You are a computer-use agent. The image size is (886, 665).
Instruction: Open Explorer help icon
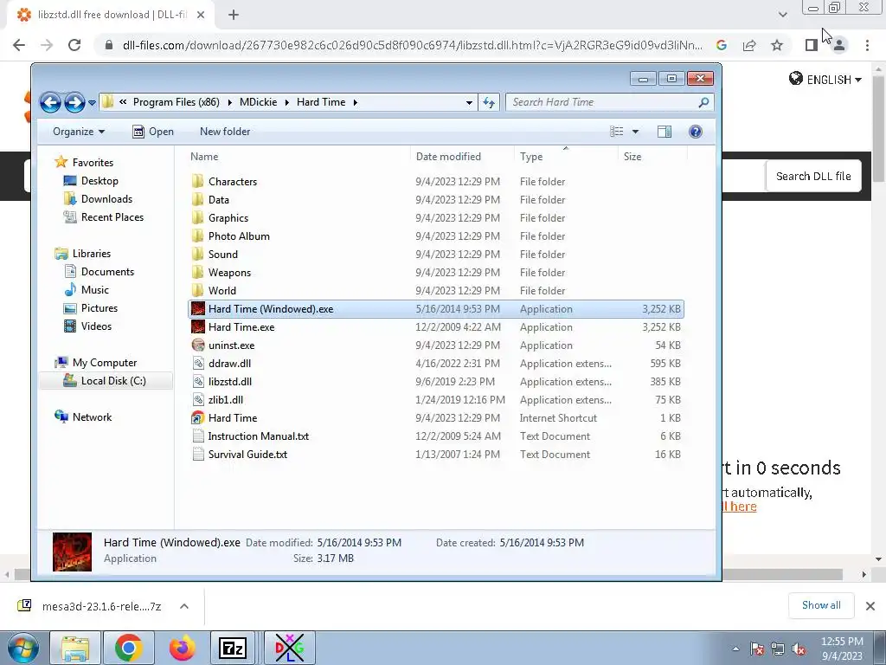click(696, 132)
